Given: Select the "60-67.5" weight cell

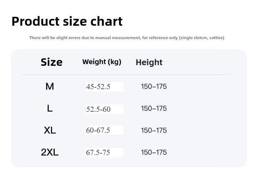Looking at the screenshot, I should [x=98, y=130].
